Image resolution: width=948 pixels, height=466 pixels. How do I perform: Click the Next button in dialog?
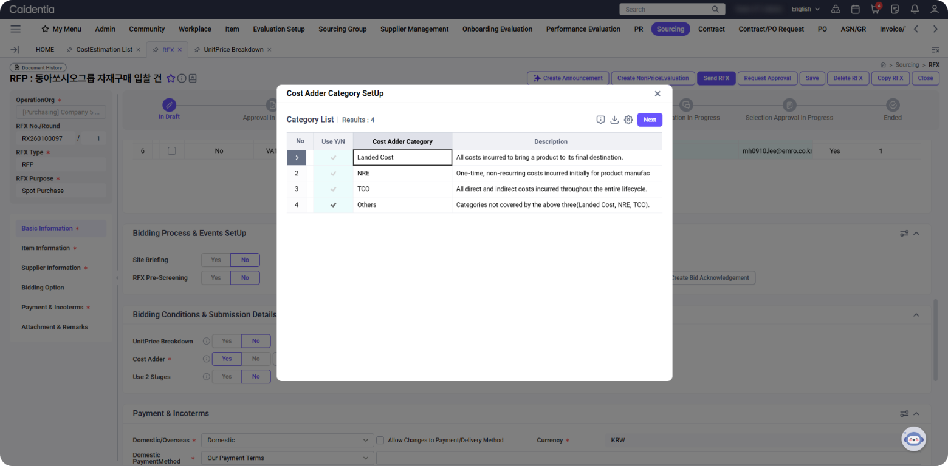pos(650,120)
